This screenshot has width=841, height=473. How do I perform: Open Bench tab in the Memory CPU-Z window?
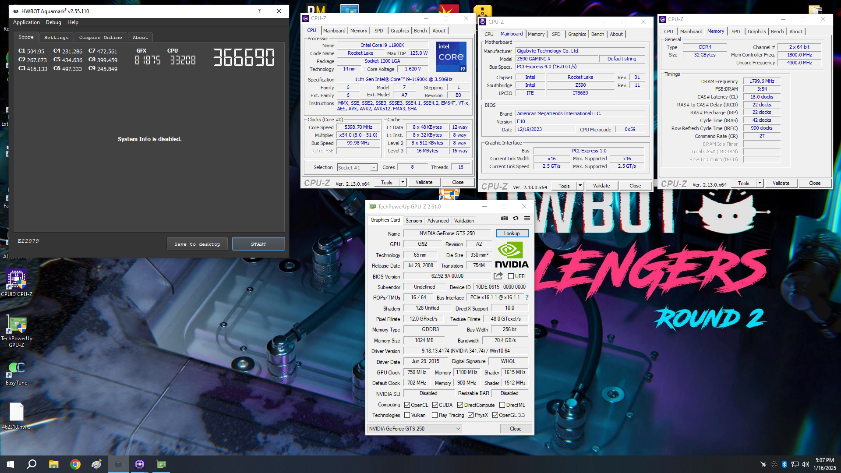point(777,32)
